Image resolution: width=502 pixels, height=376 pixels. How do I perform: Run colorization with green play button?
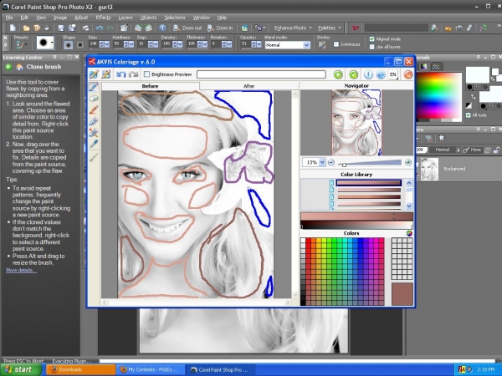click(338, 74)
